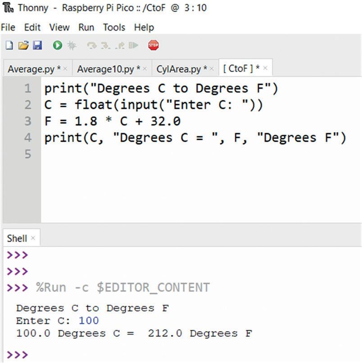362x363 pixels.
Task: Close the CtoF editor tab
Action: coord(265,68)
